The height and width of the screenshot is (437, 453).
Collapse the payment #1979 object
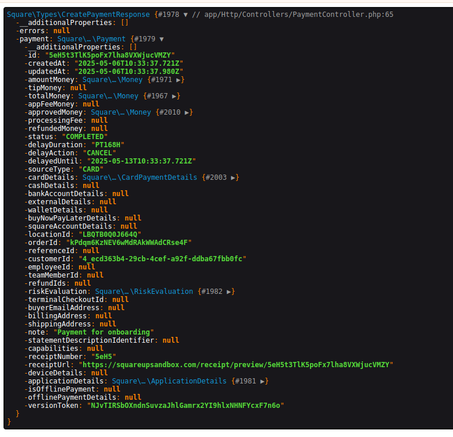(x=162, y=39)
